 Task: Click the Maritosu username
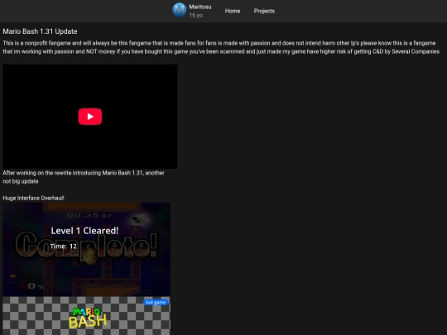200,7
